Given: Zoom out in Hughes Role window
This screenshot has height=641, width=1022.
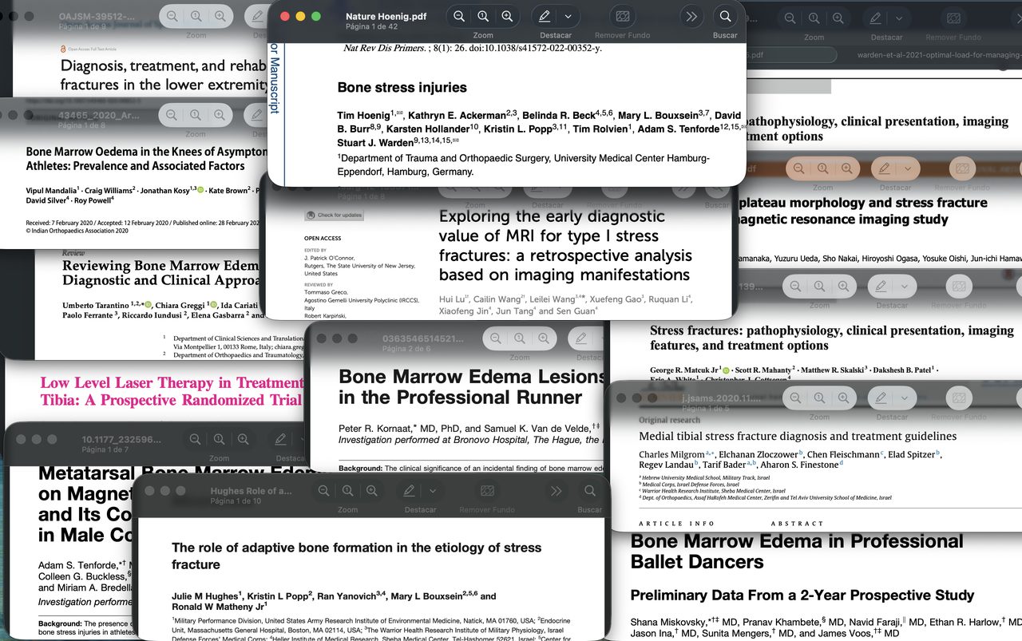Looking at the screenshot, I should pos(324,491).
